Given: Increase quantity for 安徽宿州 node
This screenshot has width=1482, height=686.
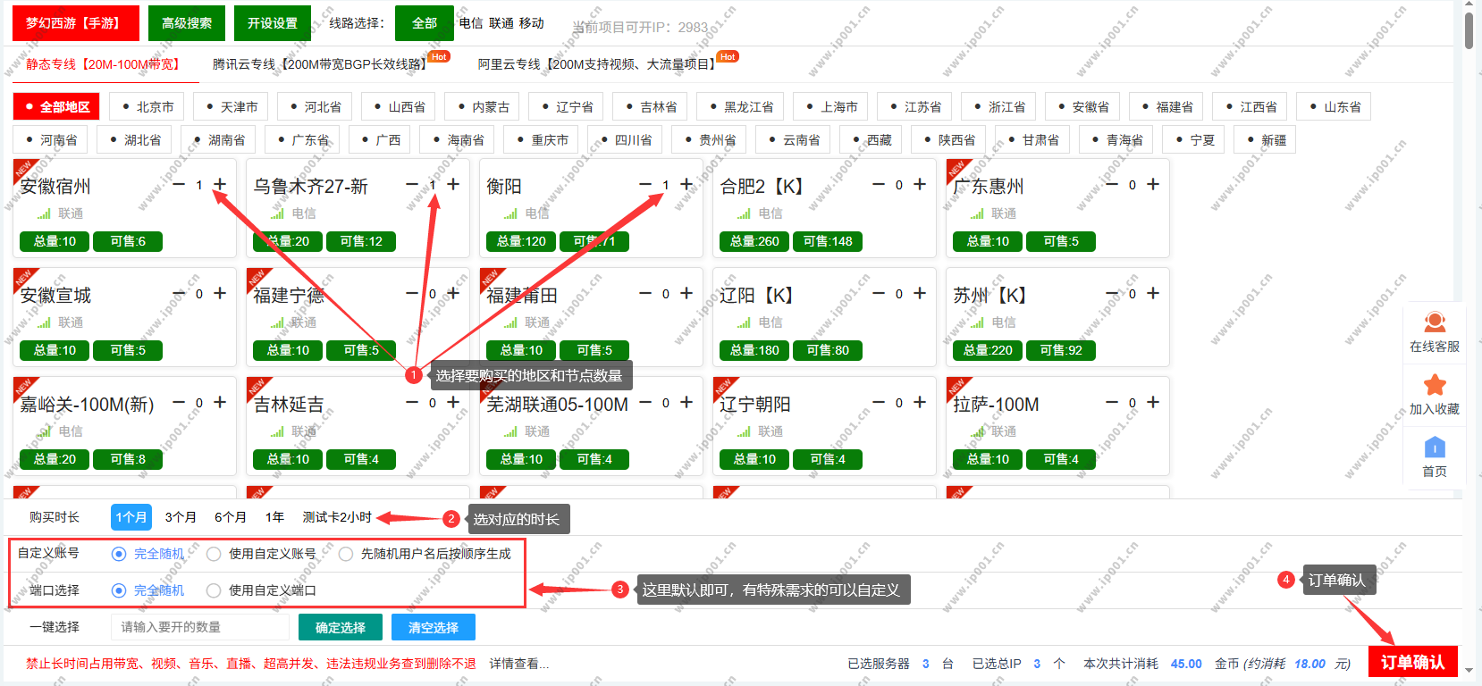Looking at the screenshot, I should 220,185.
